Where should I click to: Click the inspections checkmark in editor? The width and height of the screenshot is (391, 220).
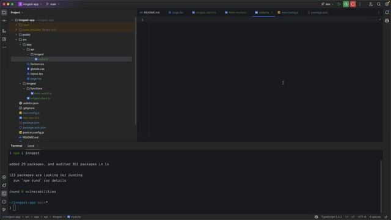(380, 20)
